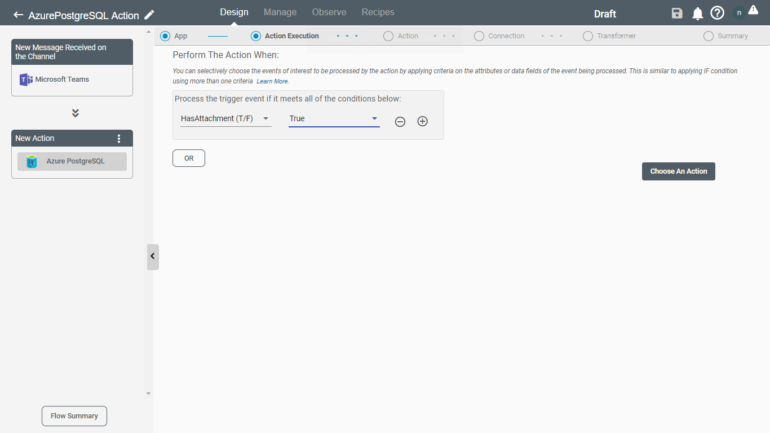Click the New Action card header
This screenshot has width=770, height=433.
point(72,139)
